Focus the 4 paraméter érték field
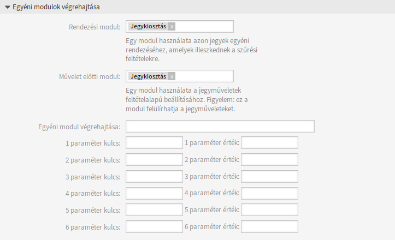Image resolution: width=395 pixels, height=240 pixels. pos(269,194)
